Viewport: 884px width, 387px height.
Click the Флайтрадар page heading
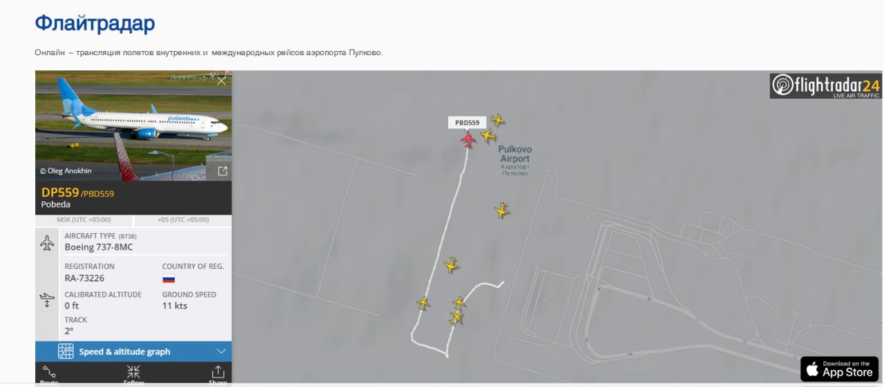(95, 23)
